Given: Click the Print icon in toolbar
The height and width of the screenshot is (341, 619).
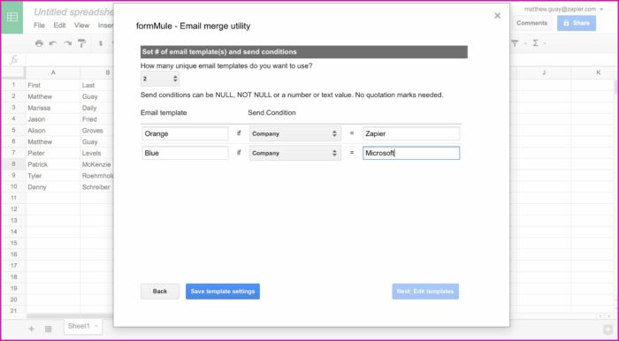Looking at the screenshot, I should coord(39,43).
